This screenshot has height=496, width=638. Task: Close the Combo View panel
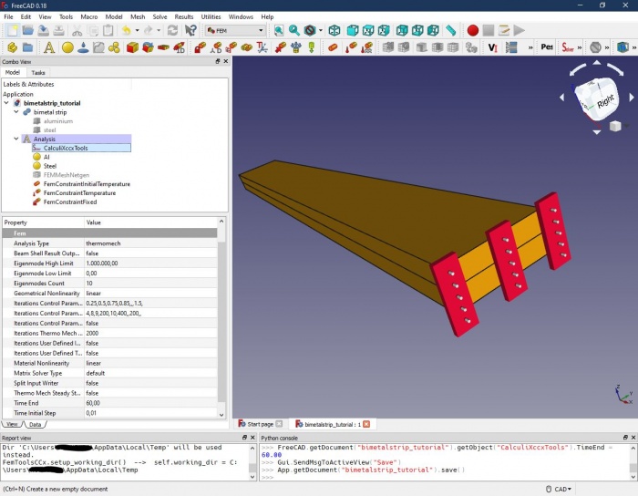[x=226, y=61]
